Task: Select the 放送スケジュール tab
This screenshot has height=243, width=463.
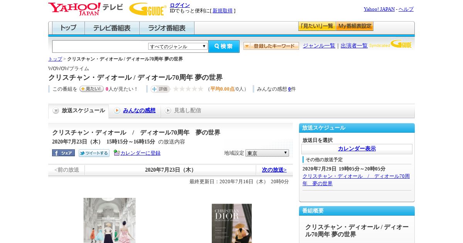Action: click(78, 111)
